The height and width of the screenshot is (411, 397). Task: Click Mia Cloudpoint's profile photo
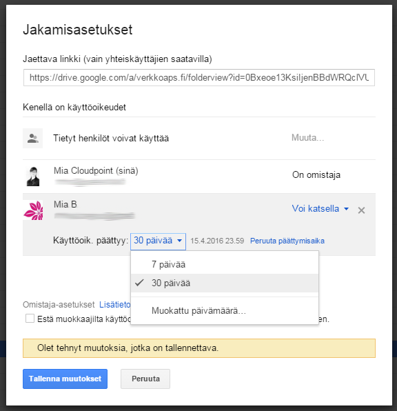(33, 177)
